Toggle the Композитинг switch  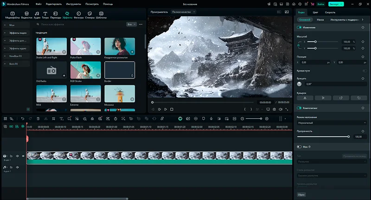pos(299,108)
